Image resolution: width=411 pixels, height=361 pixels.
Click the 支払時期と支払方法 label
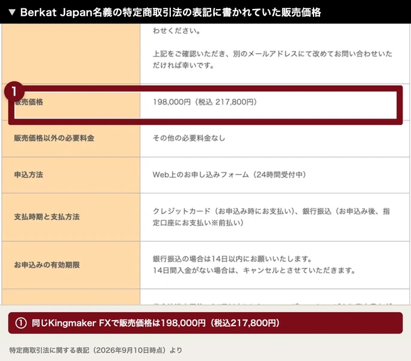(x=47, y=217)
